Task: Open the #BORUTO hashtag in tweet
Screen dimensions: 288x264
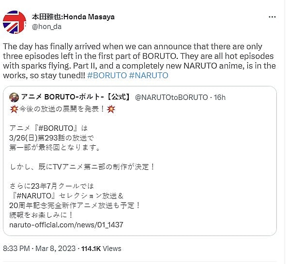Action: pos(107,75)
